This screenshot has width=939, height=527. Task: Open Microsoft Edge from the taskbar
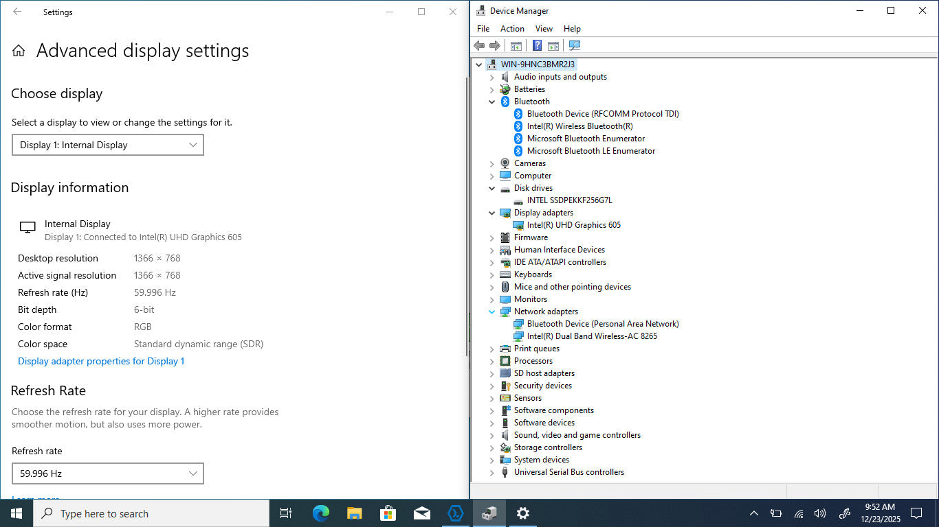320,513
